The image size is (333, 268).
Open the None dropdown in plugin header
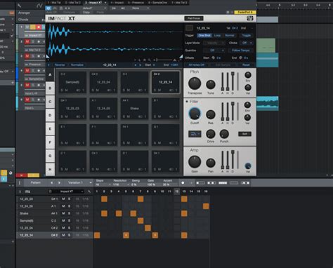[140, 8]
